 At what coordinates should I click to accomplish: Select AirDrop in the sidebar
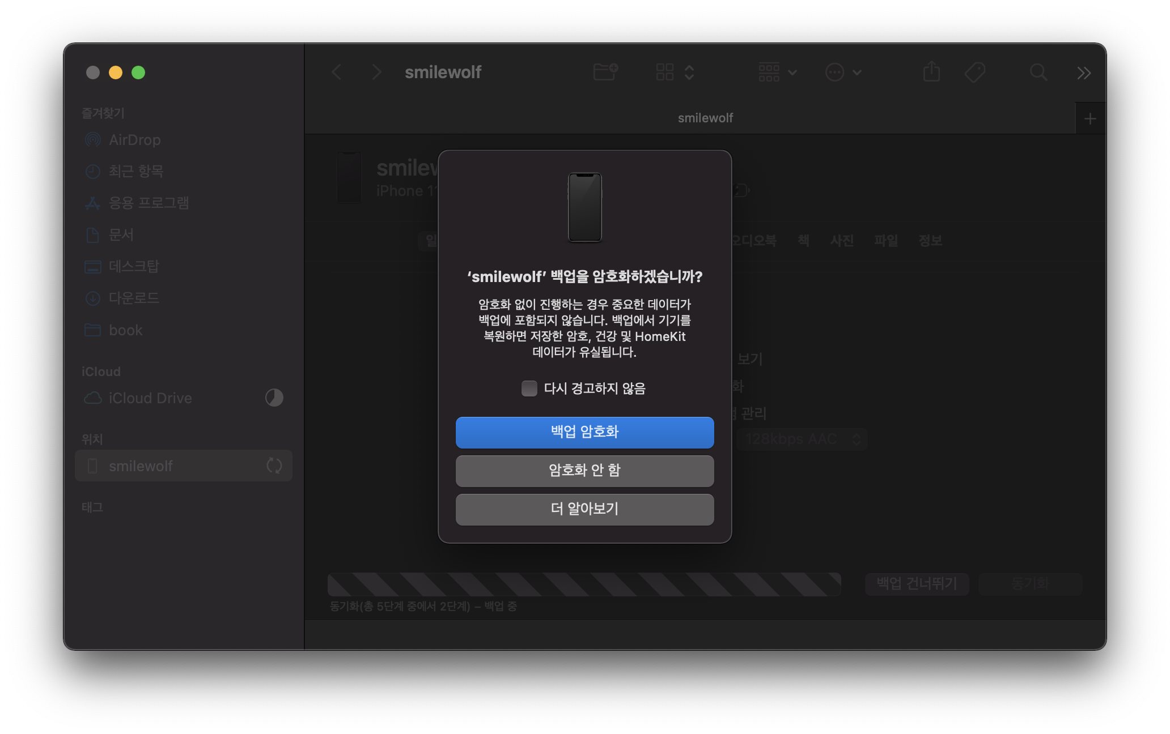tap(134, 140)
